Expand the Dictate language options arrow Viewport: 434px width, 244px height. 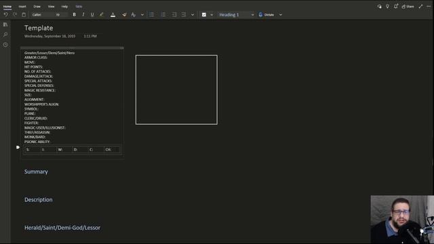click(280, 15)
